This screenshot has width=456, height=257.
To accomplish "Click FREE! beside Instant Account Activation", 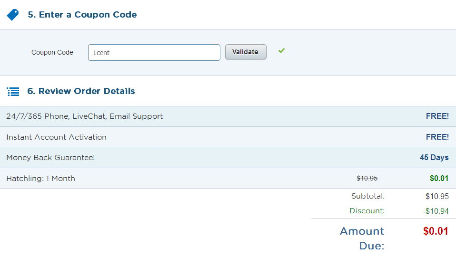I will (x=437, y=137).
